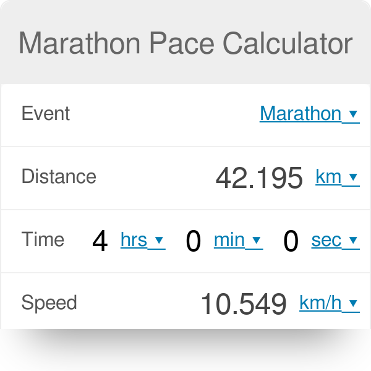
Task: Click the Distance row label
Action: [59, 177]
